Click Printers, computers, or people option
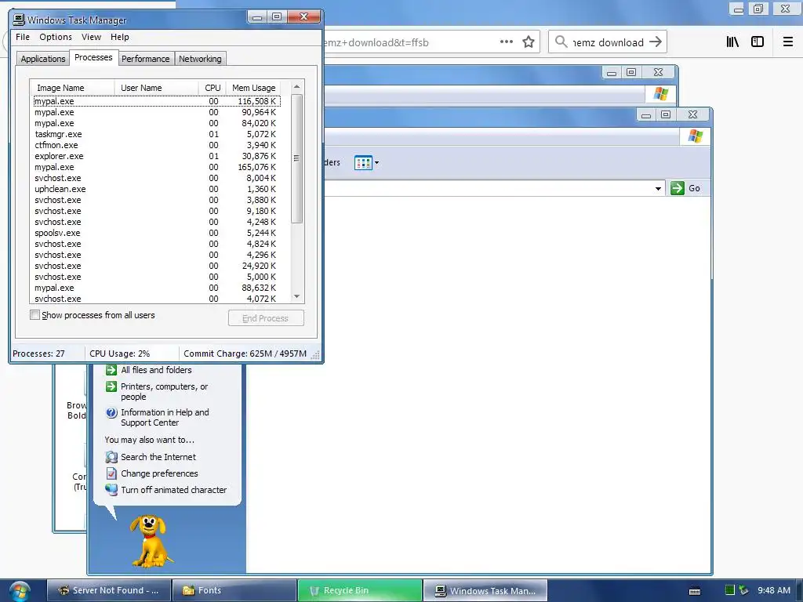 point(165,392)
